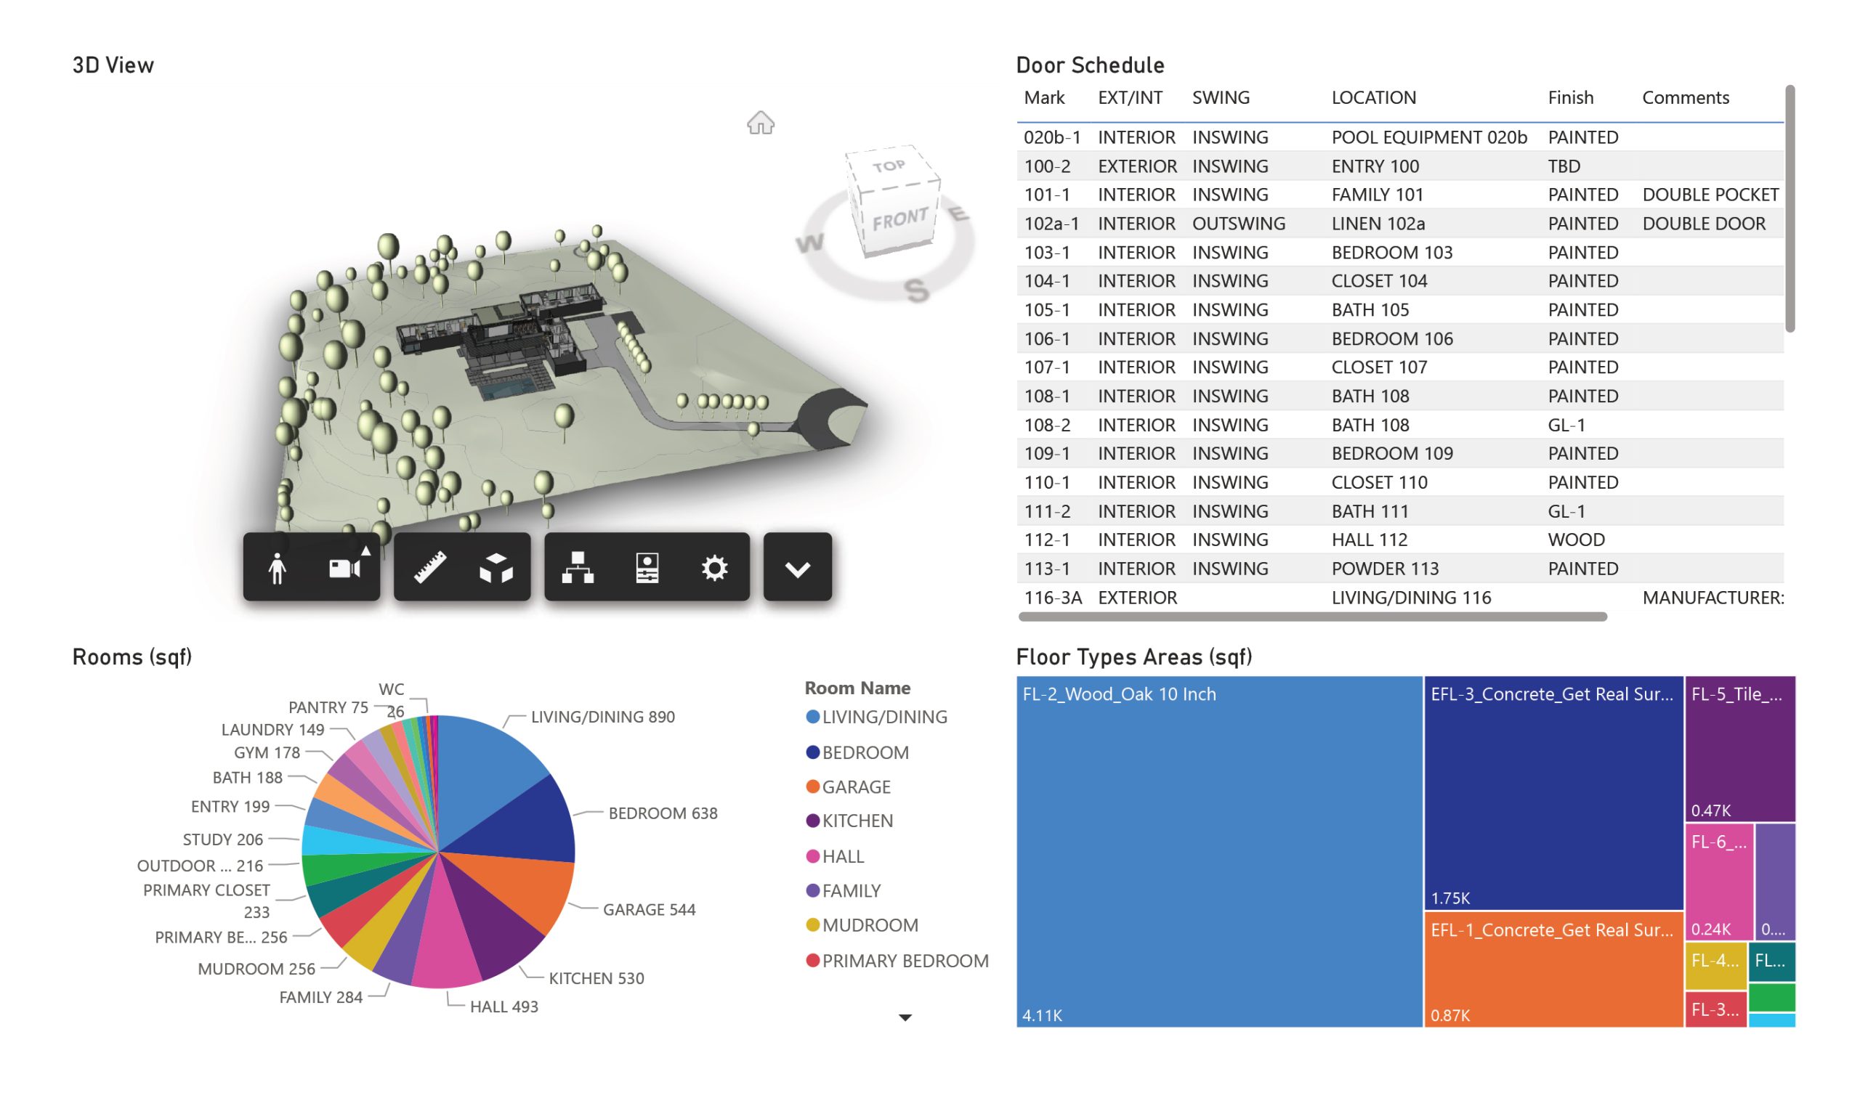
Task: Select the LIVING/DINING legend item
Action: pyautogui.click(x=883, y=717)
